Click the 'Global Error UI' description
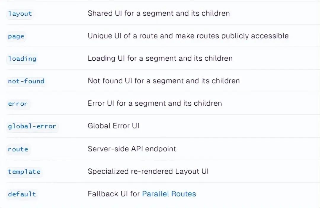The height and width of the screenshot is (208, 320). (113, 126)
